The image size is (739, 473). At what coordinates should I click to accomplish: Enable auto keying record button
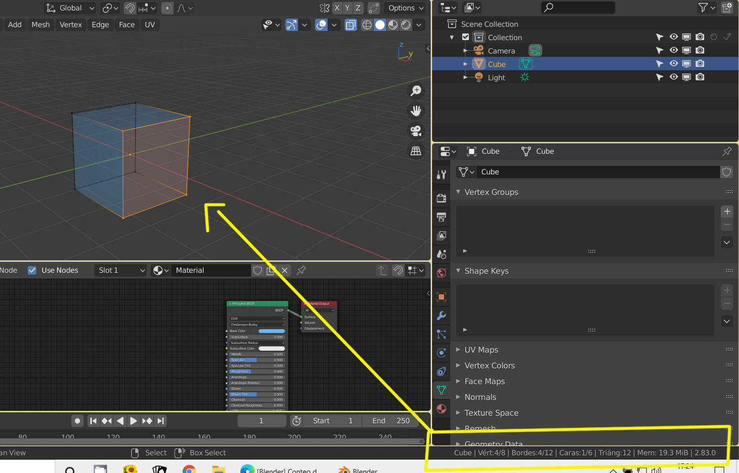pyautogui.click(x=77, y=421)
